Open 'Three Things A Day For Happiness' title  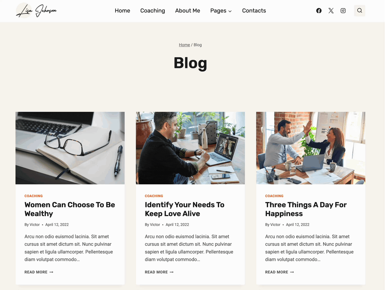tap(306, 209)
